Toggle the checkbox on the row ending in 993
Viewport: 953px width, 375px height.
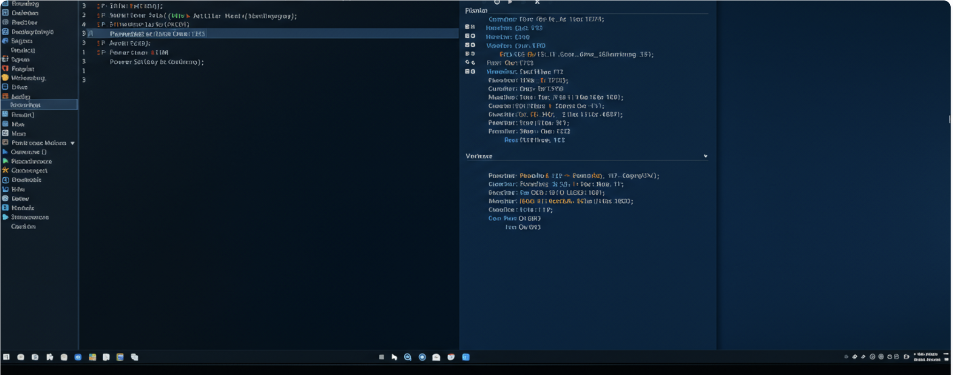(x=470, y=27)
